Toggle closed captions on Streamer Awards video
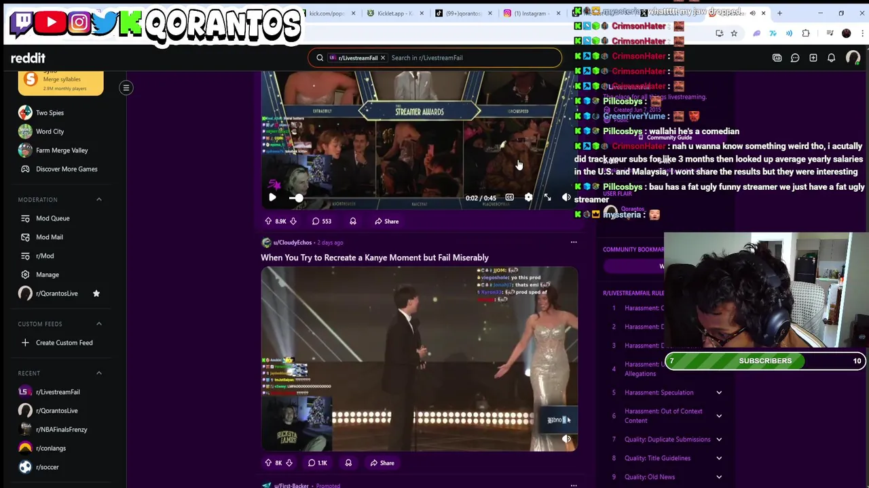Viewport: 869px width, 488px height. 509,197
